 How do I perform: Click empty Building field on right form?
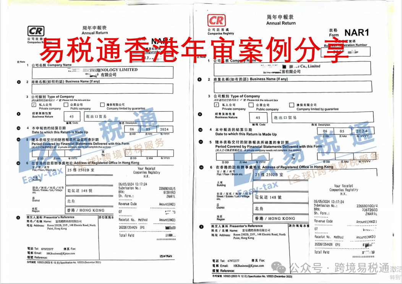tap(281, 186)
